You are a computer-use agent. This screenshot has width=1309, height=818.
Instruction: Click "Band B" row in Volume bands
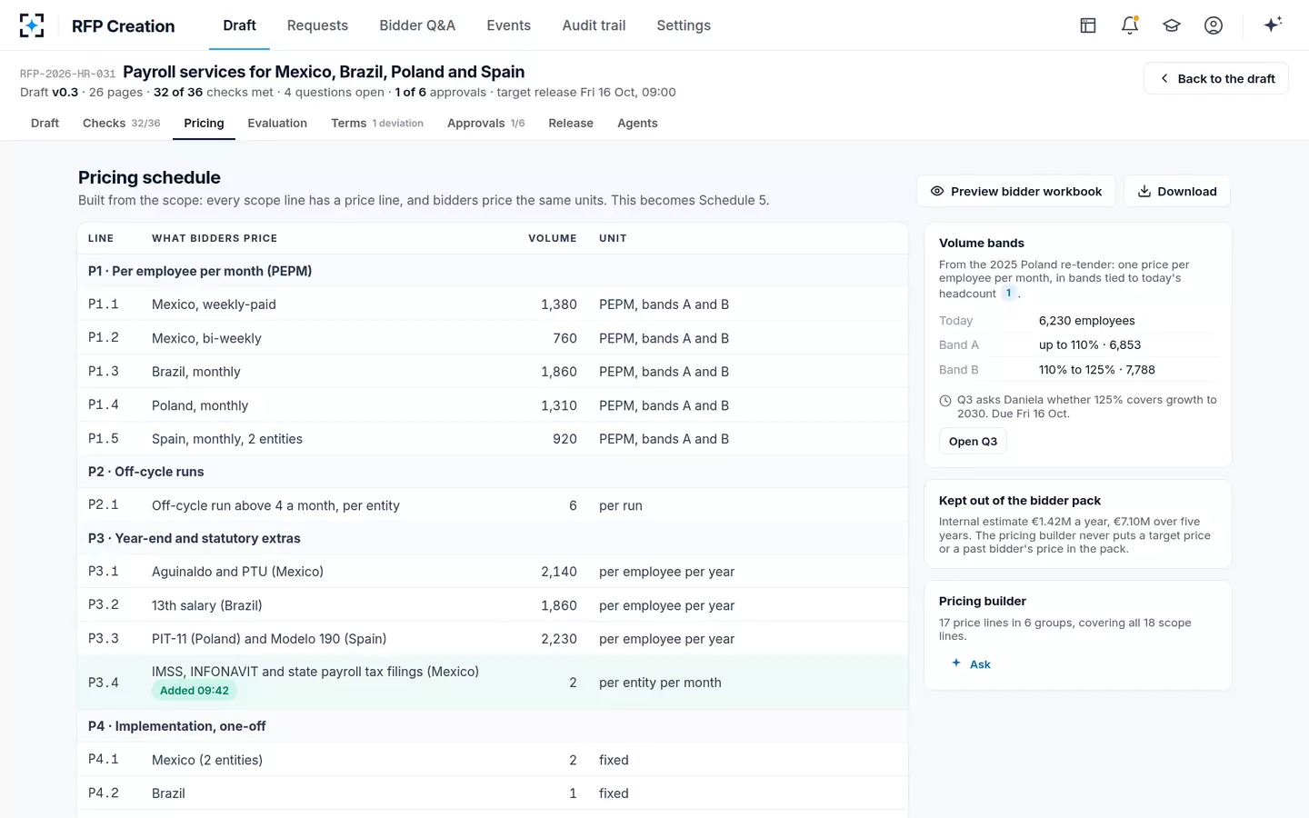(x=1077, y=370)
